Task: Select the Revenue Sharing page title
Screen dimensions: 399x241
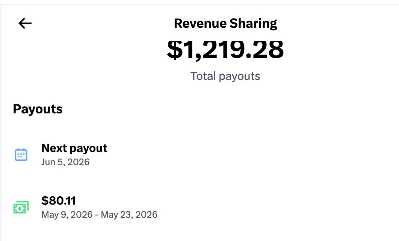Action: [225, 24]
